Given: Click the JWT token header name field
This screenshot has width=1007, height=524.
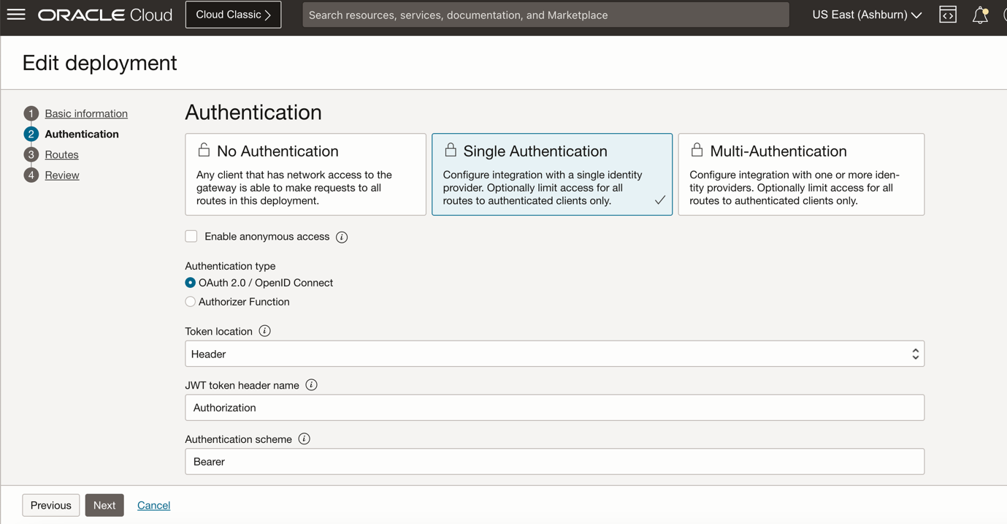Looking at the screenshot, I should [x=554, y=408].
